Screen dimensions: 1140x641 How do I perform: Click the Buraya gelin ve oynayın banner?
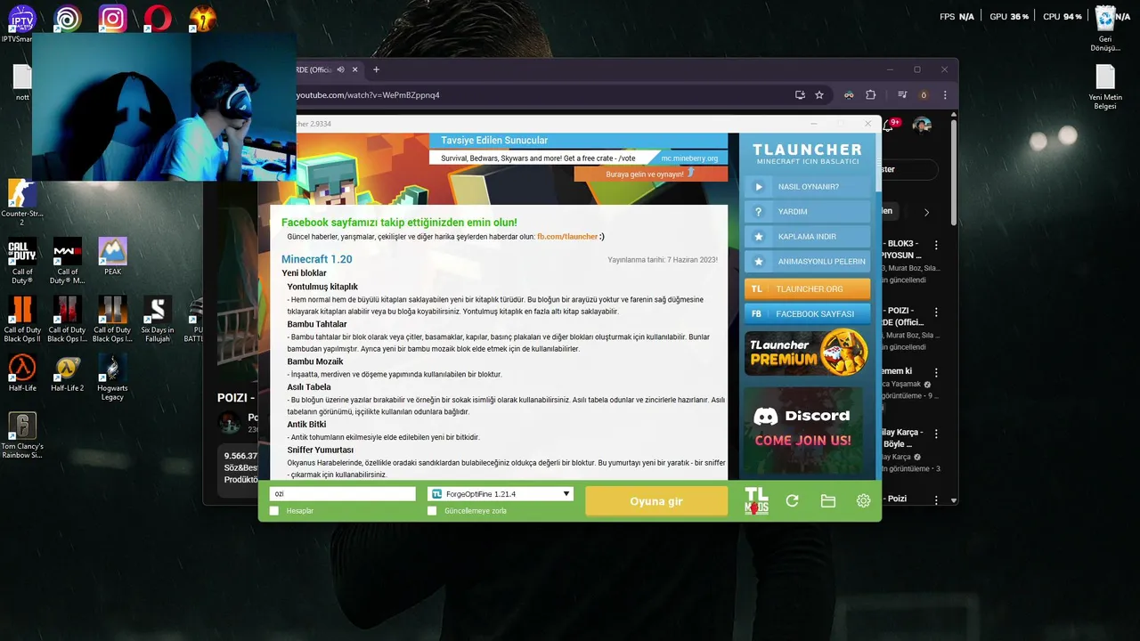650,174
